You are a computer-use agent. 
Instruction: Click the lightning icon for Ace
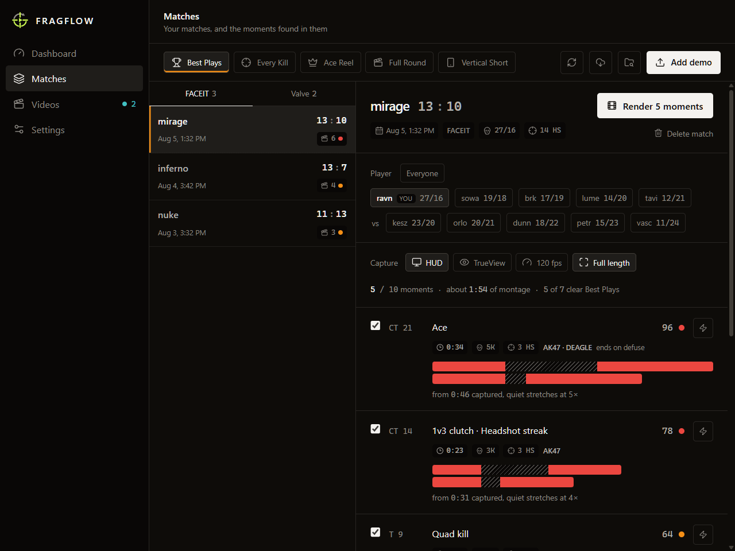(703, 328)
